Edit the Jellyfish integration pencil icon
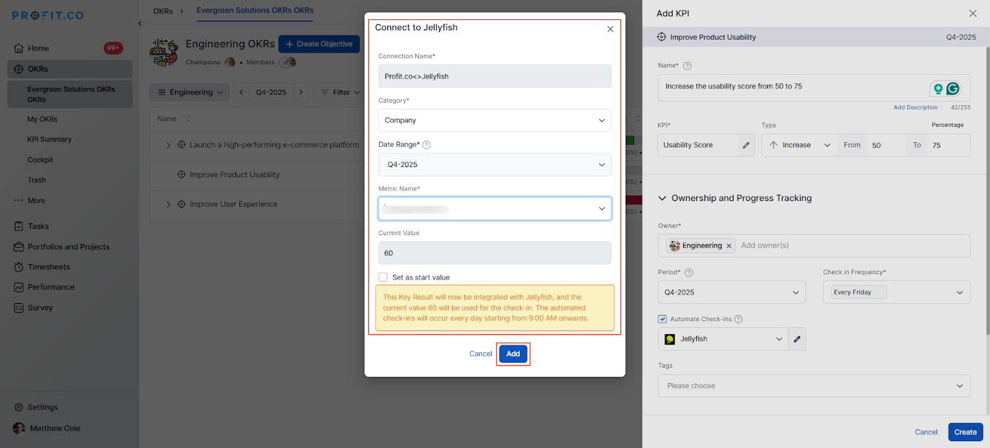Image resolution: width=990 pixels, height=448 pixels. coord(797,339)
